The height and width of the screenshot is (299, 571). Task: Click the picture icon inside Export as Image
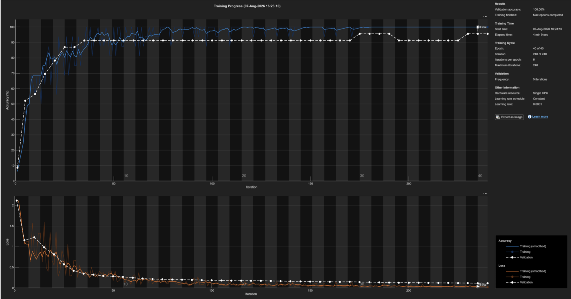pyautogui.click(x=498, y=117)
